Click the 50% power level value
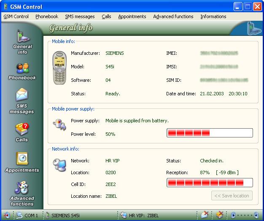Image resolution: width=264 pixels, height=221 pixels. [110, 134]
